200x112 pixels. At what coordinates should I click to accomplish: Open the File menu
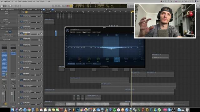point(12,1)
